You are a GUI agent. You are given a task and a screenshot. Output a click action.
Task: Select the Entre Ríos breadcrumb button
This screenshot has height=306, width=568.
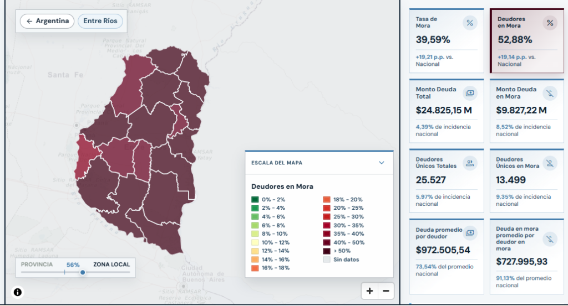(100, 21)
